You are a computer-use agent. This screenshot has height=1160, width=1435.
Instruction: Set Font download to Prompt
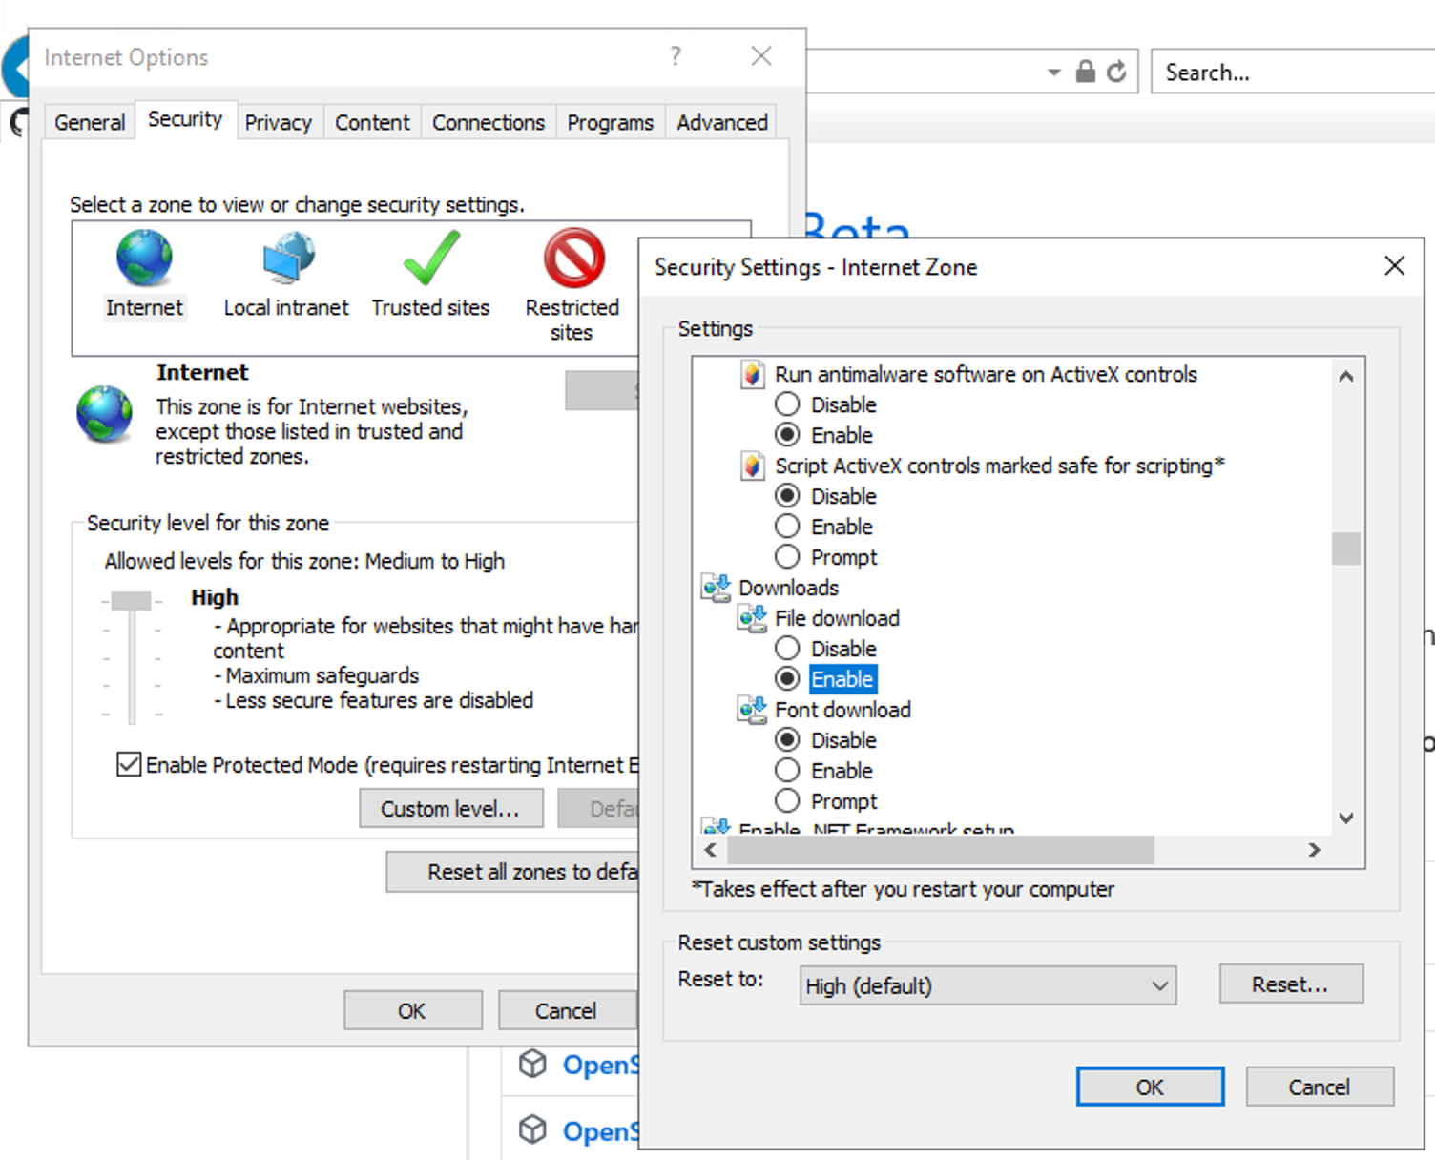(786, 800)
